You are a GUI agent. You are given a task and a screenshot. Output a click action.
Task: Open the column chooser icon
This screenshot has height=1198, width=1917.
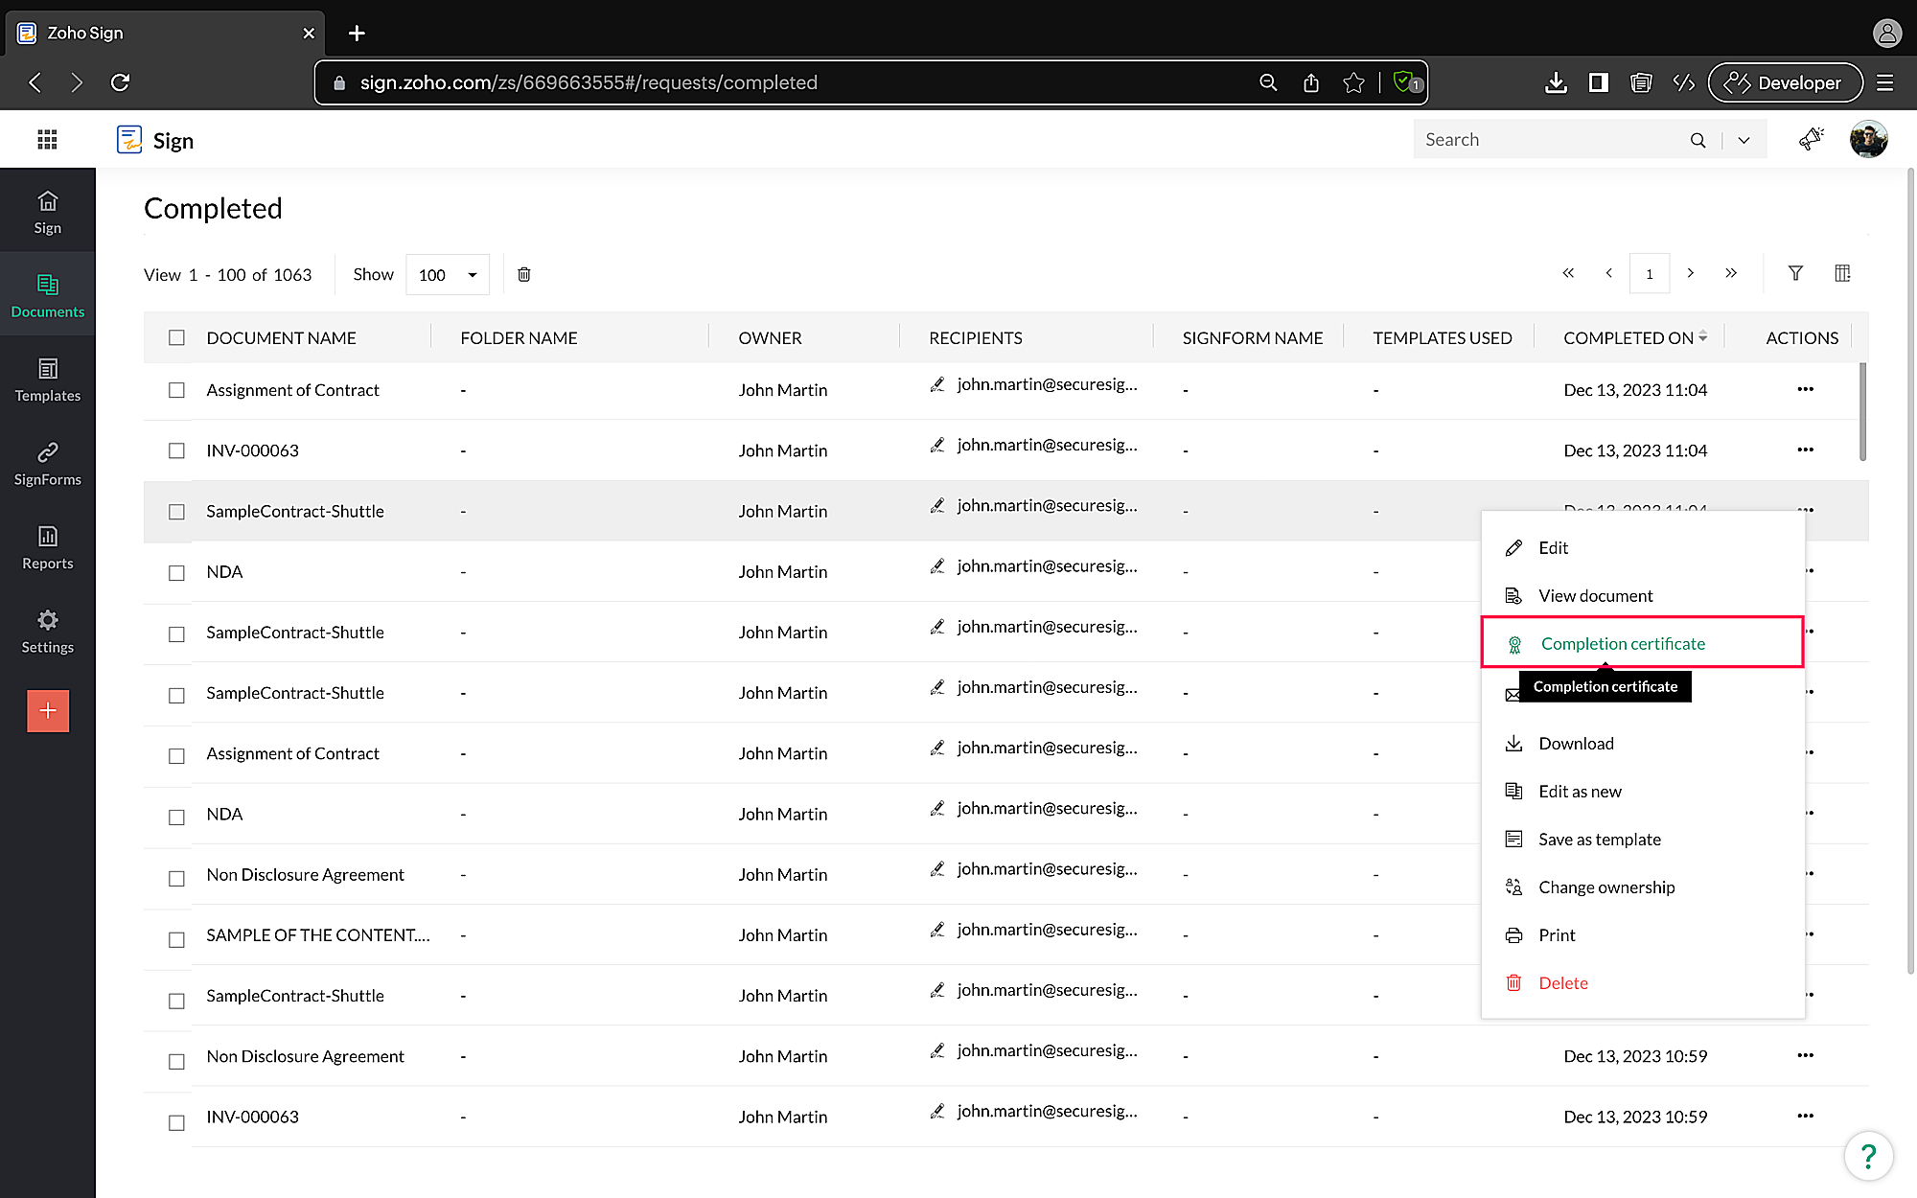pyautogui.click(x=1842, y=274)
